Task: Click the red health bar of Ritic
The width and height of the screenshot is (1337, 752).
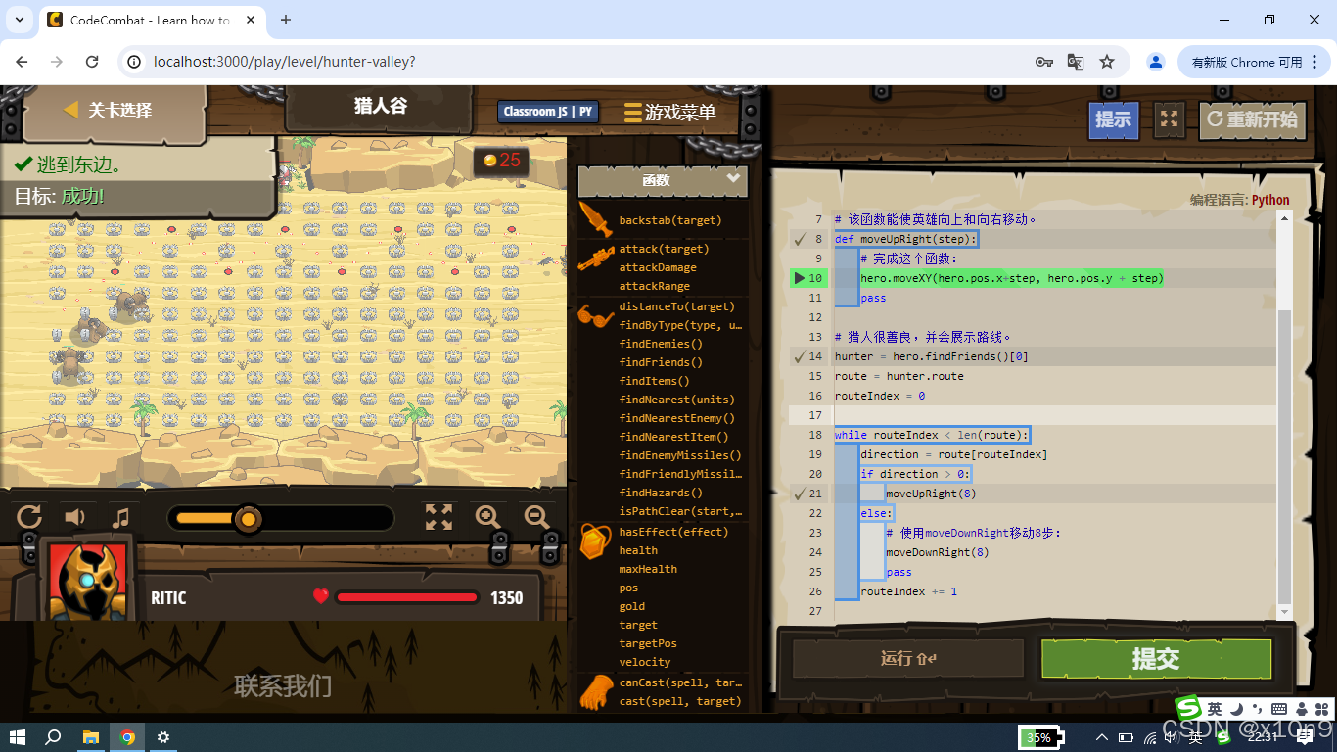Action: (x=407, y=597)
